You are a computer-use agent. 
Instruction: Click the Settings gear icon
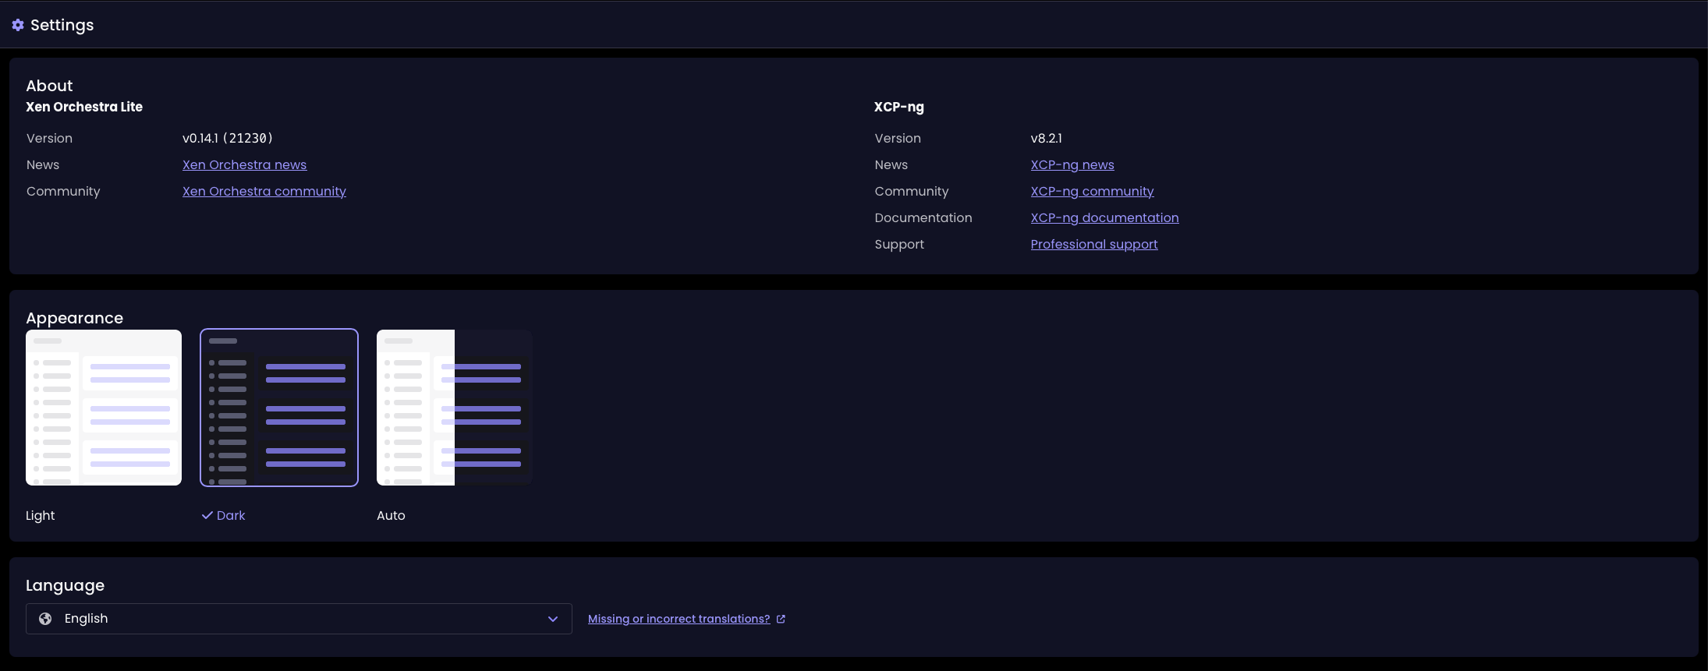pos(18,25)
